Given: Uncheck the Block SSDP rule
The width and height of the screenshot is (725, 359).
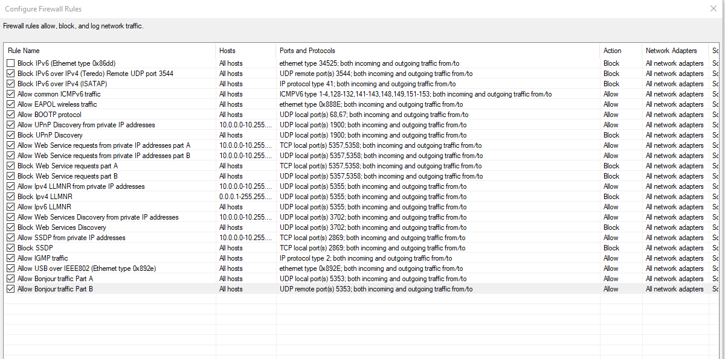Looking at the screenshot, I should 10,248.
